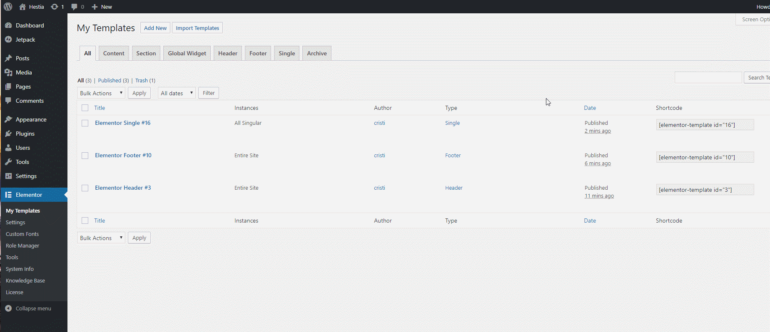Open the top Bulk Actions dropdown
The image size is (770, 332).
point(101,93)
